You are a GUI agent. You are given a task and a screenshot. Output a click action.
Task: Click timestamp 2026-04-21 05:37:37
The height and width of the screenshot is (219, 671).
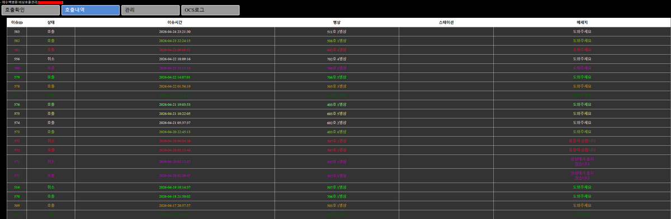(175, 122)
